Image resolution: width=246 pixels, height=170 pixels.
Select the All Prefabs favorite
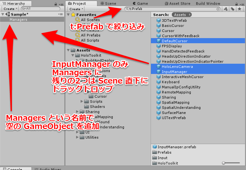click(91, 35)
